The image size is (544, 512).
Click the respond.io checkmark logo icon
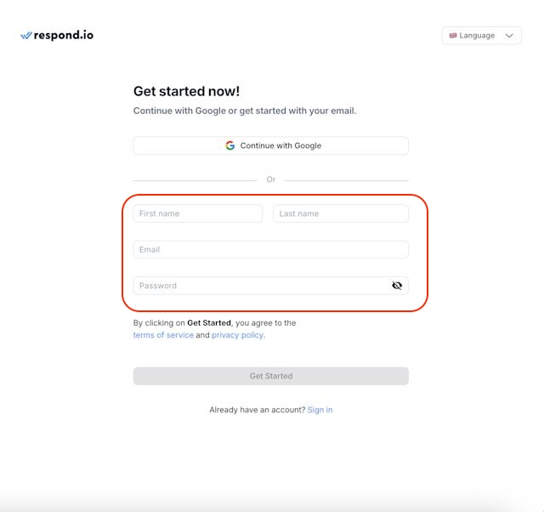(x=25, y=36)
